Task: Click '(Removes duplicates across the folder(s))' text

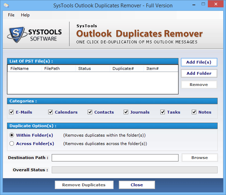Action: [105, 144]
